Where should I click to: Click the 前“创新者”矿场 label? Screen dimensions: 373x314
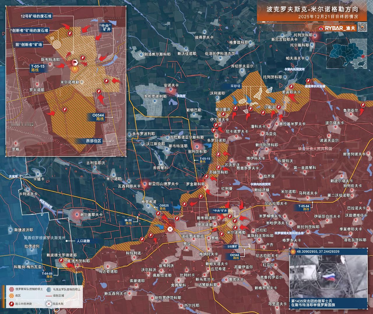coord(29,45)
